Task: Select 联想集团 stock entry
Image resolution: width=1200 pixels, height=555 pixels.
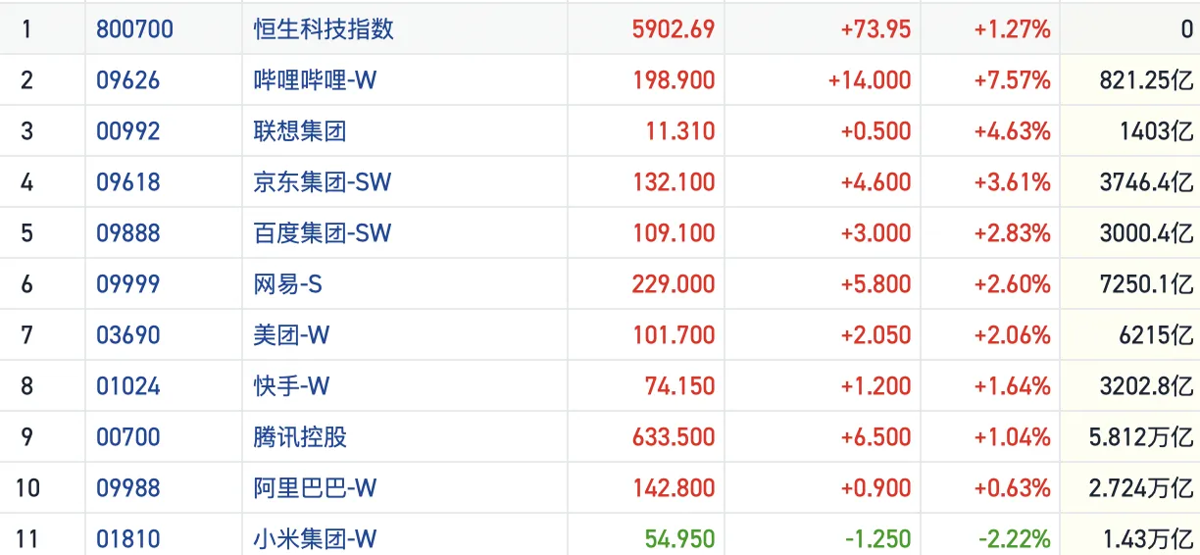Action: tap(300, 131)
